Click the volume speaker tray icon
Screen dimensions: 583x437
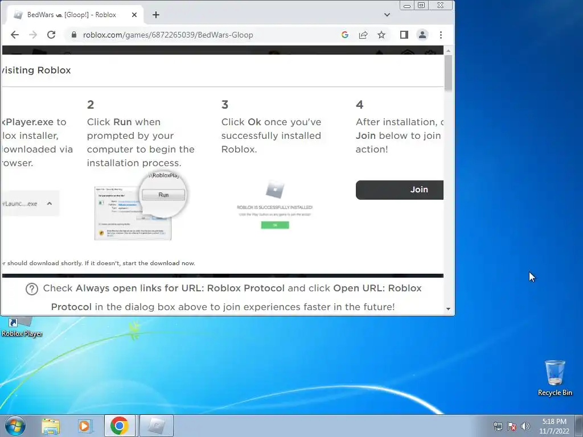pyautogui.click(x=525, y=426)
